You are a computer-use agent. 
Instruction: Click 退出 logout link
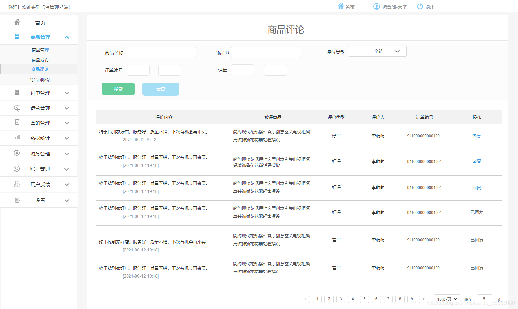[430, 7]
